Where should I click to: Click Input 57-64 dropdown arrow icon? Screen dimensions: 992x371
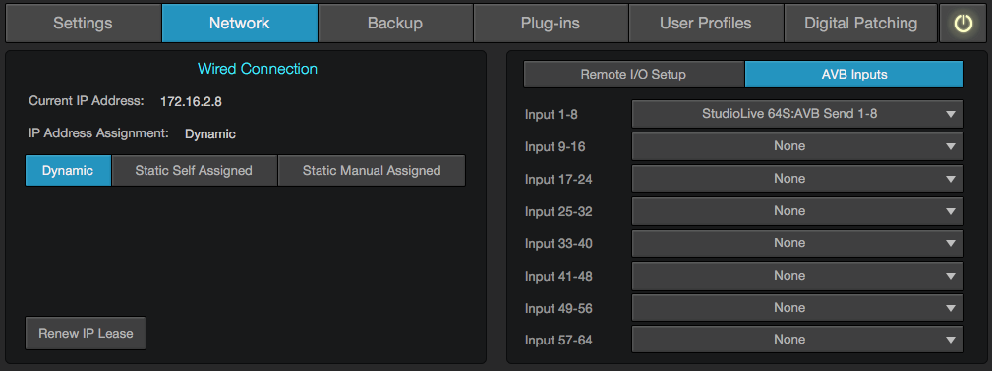click(951, 340)
